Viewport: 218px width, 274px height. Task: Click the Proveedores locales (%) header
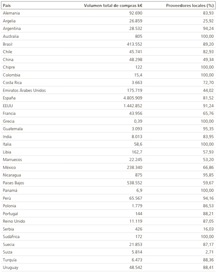click(190, 6)
